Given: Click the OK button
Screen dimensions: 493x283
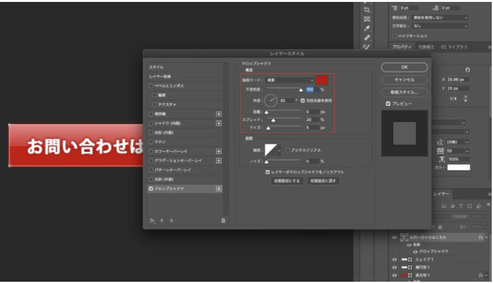Looking at the screenshot, I should 404,67.
